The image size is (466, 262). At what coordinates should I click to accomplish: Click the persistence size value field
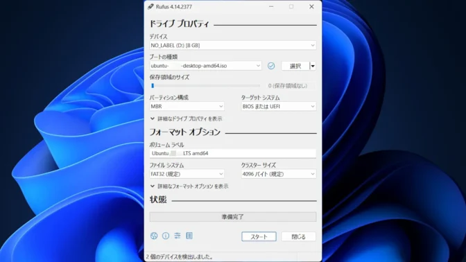[x=288, y=86]
